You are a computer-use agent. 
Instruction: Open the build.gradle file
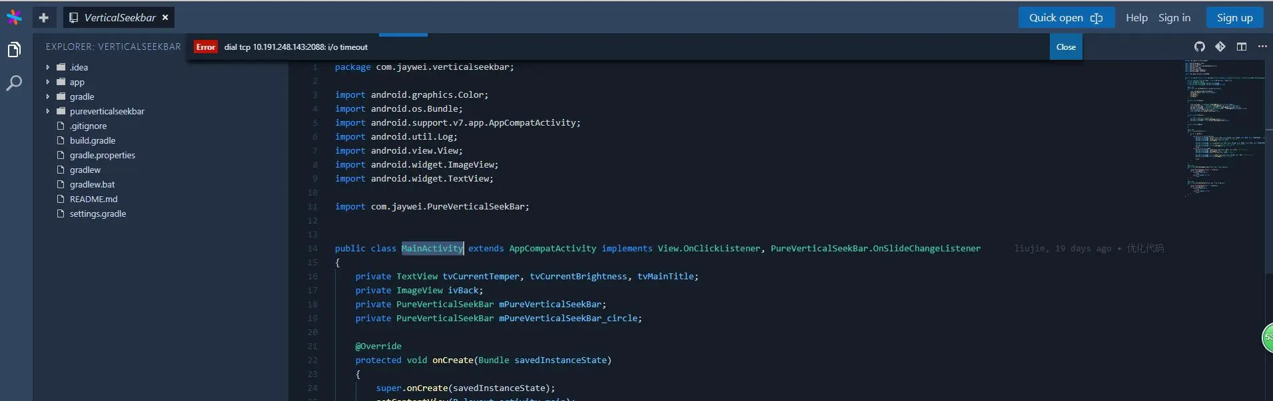coord(93,141)
